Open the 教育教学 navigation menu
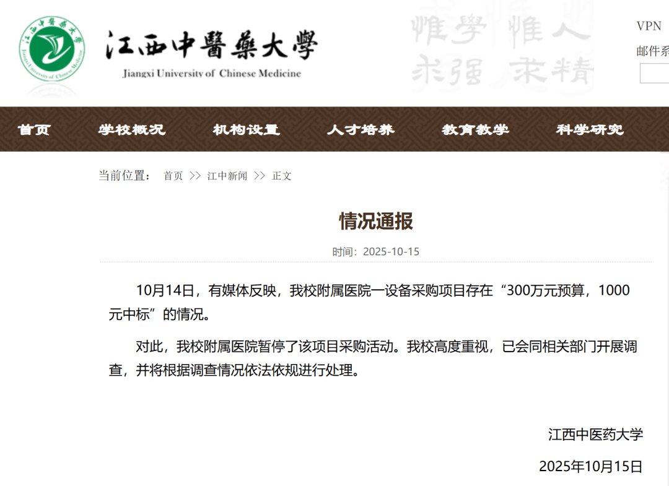Image resolution: width=669 pixels, height=486 pixels. click(476, 130)
